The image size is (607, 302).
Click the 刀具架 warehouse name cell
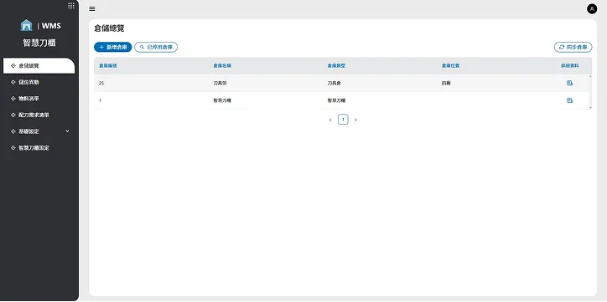tap(220, 84)
